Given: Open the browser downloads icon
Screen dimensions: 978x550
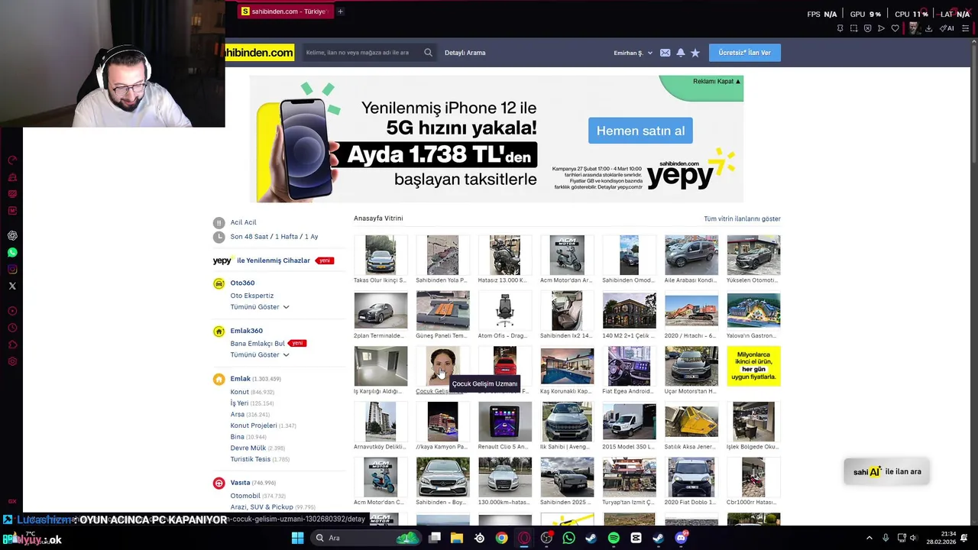Looking at the screenshot, I should pos(928,28).
